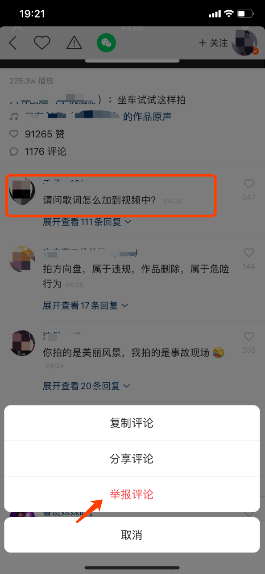Like the comment with 547 likes
265x574 pixels.
[248, 184]
